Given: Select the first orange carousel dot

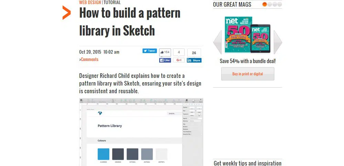Looking at the screenshot, I should pyautogui.click(x=265, y=4).
